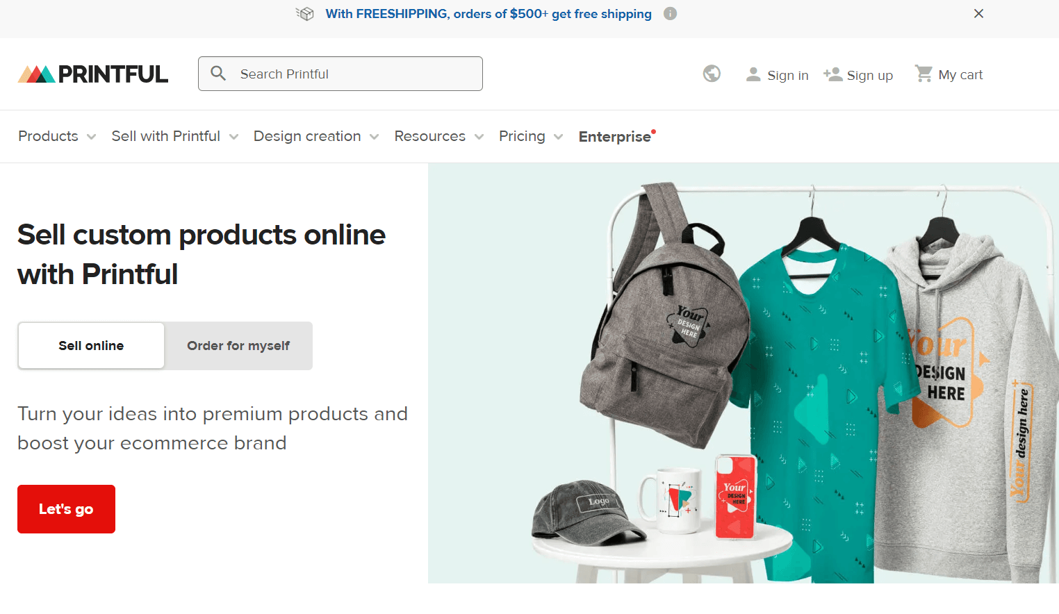
Task: Open the Pricing menu
Action: [x=530, y=136]
